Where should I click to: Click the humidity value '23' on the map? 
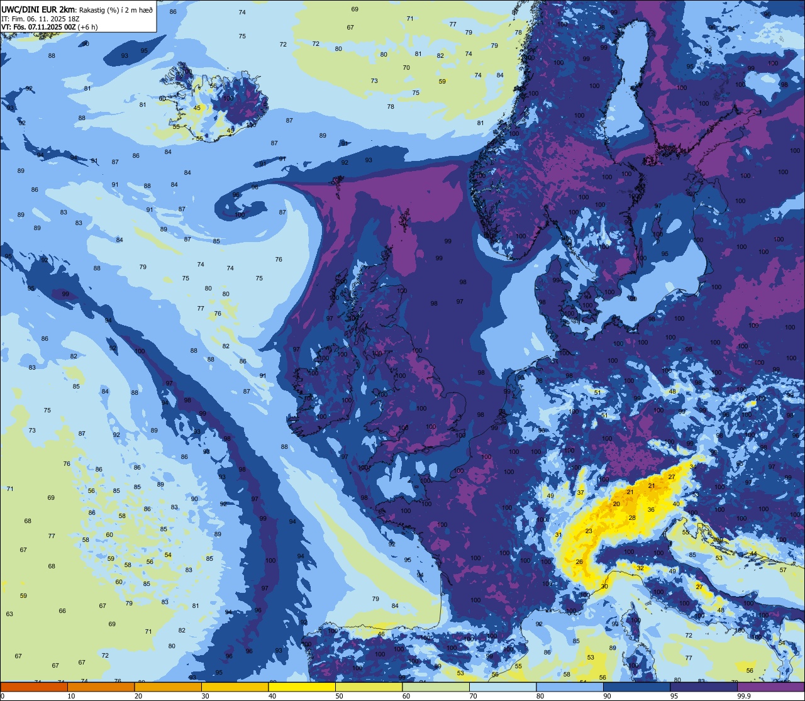[x=589, y=531]
